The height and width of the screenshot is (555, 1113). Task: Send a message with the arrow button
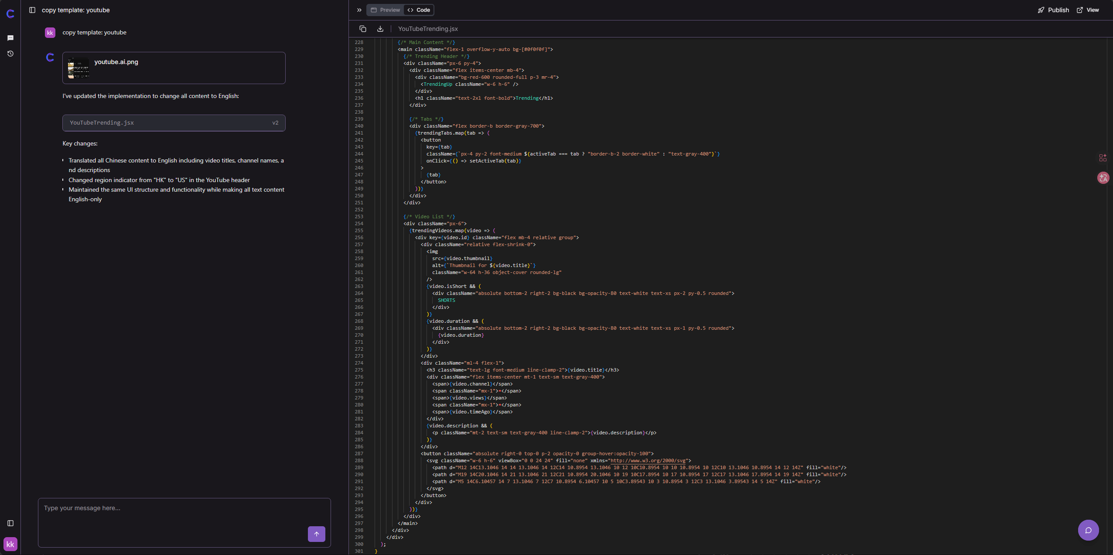316,534
